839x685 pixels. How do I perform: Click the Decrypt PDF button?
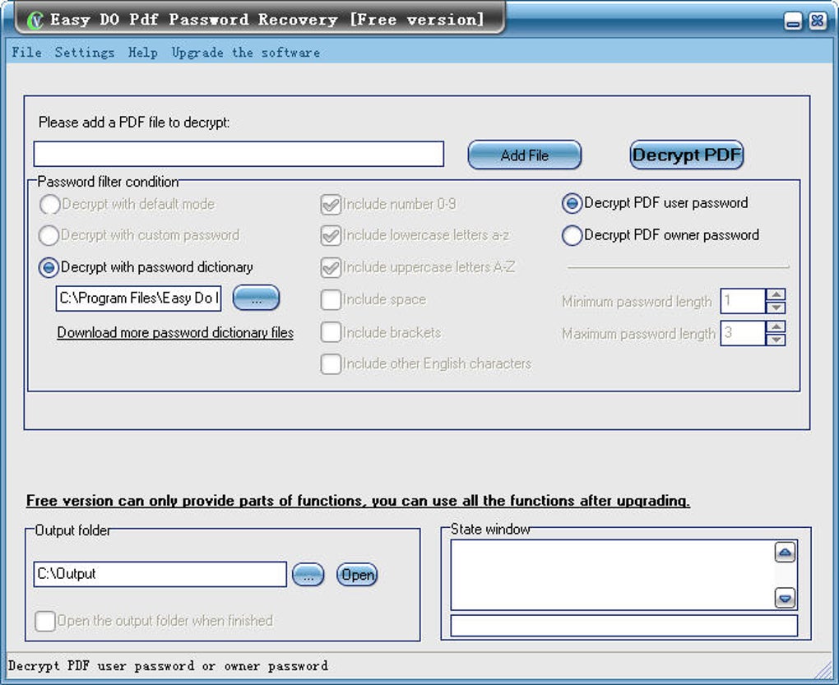(x=687, y=155)
